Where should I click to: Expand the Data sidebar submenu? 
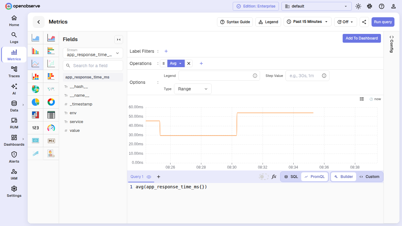[x=23, y=105]
